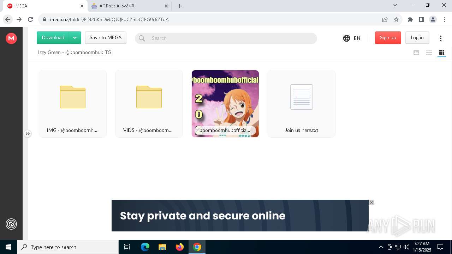Click the Chrome taskbar icon
Screen dimensions: 452x254
[x=197, y=247]
